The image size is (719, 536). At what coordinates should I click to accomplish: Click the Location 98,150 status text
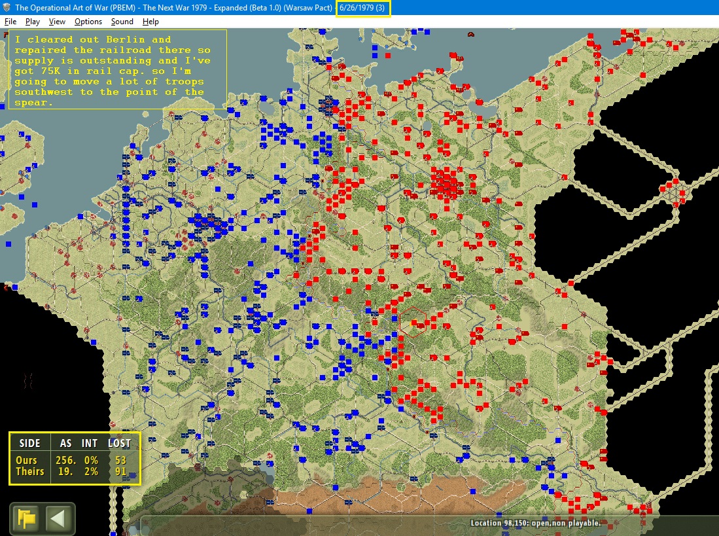[535, 523]
